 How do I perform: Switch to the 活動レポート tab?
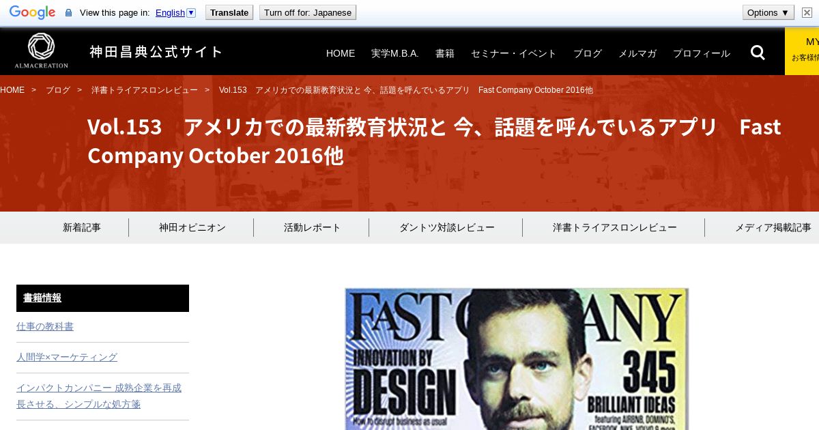pyautogui.click(x=312, y=228)
